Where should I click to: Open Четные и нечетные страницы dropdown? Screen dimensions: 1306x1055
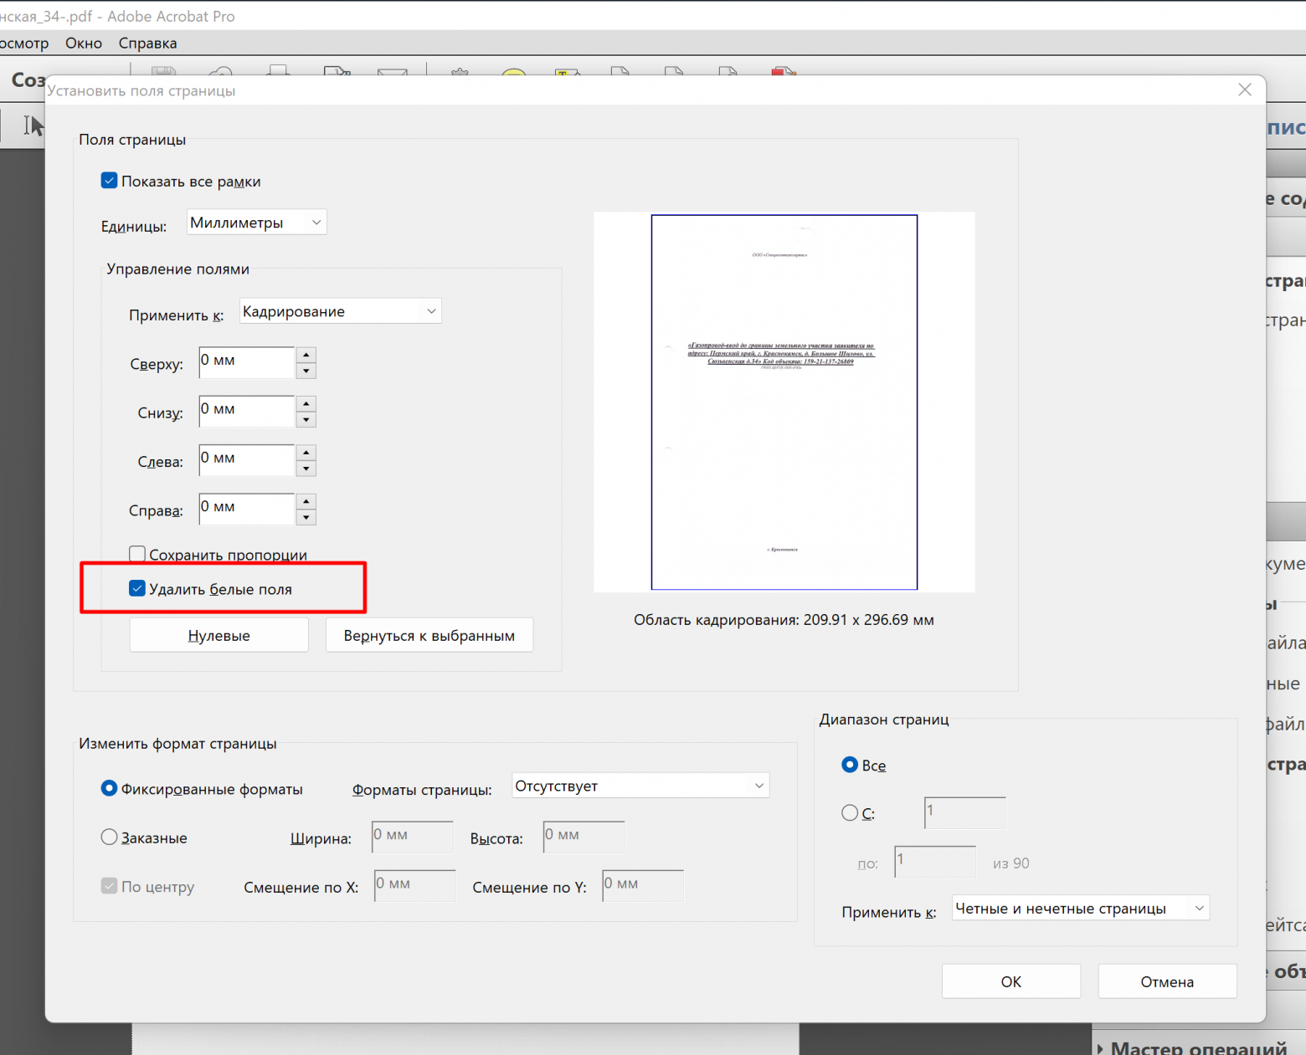point(1081,908)
